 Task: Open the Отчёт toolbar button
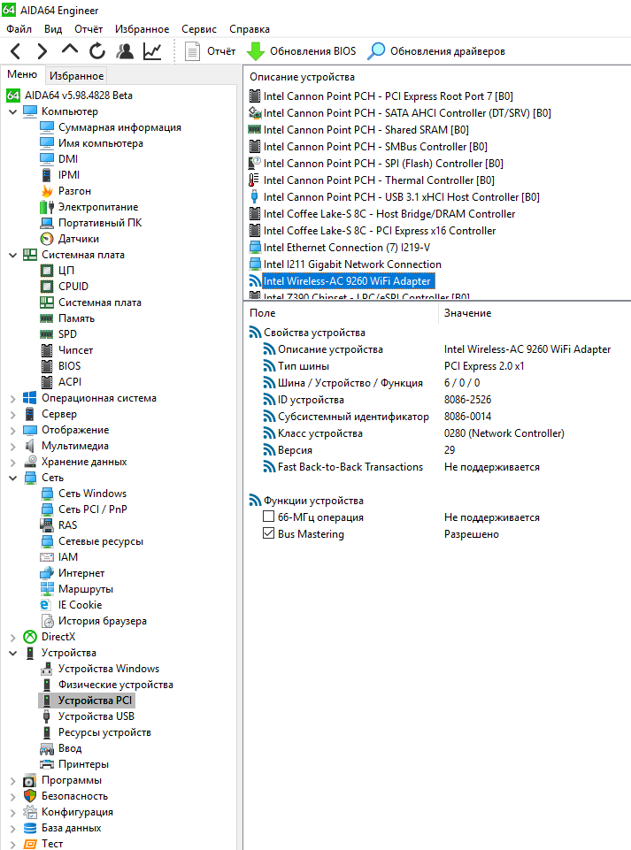pos(210,51)
